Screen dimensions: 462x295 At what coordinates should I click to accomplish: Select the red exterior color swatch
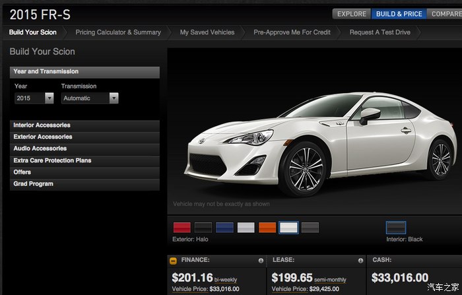tap(182, 228)
